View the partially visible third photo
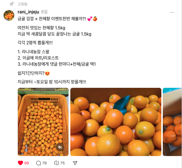Screen dimensions: 182x168 172,122
